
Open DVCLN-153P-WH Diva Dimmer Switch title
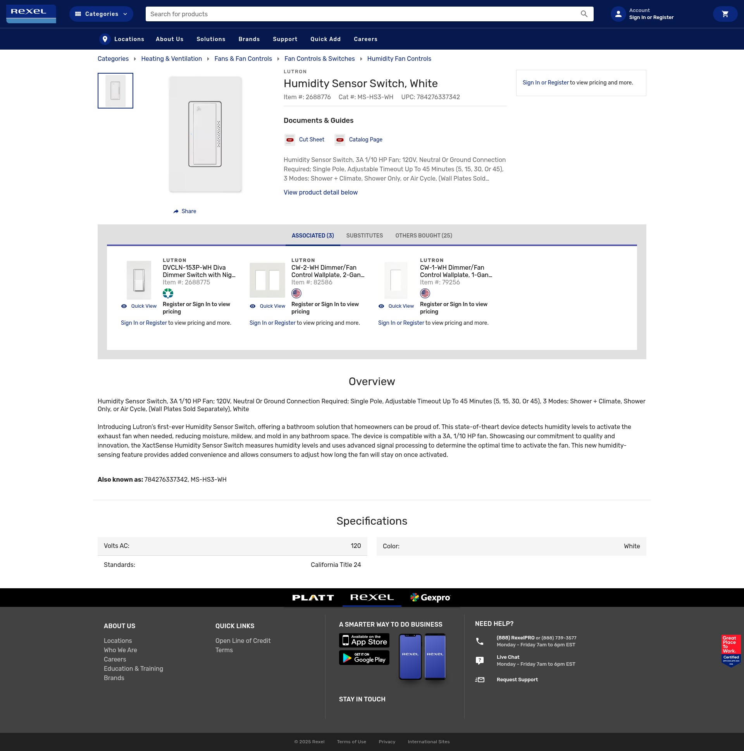point(199,271)
